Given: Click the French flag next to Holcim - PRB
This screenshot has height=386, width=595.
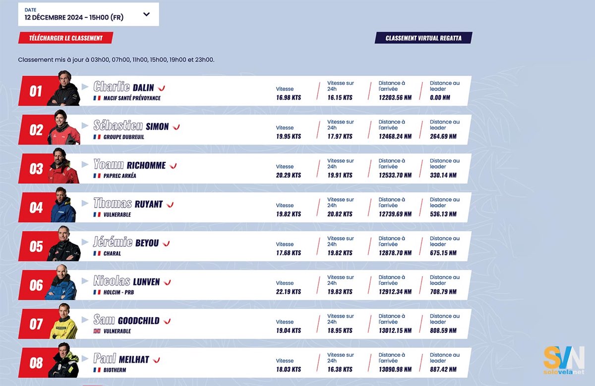Looking at the screenshot, I should [97, 292].
